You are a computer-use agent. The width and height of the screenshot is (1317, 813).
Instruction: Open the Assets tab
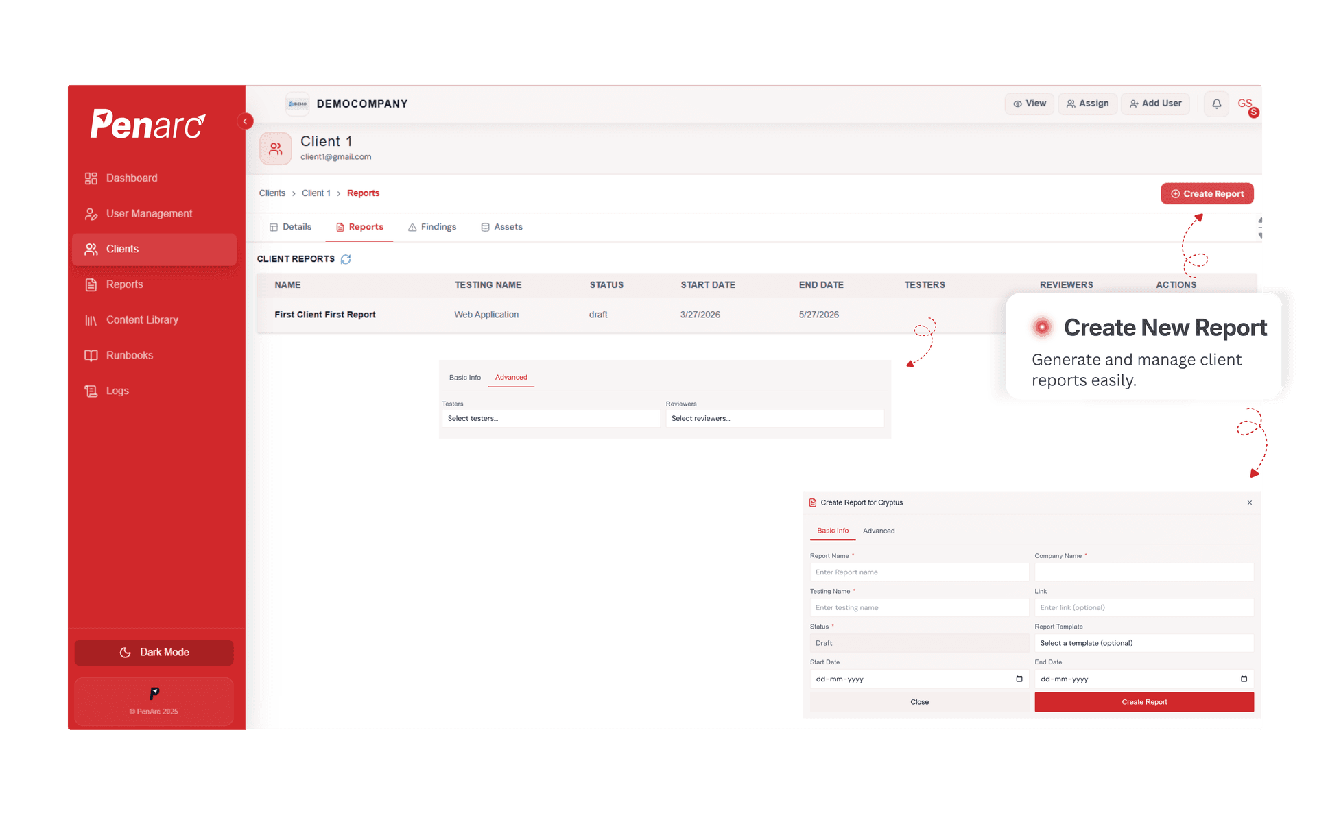pyautogui.click(x=501, y=227)
